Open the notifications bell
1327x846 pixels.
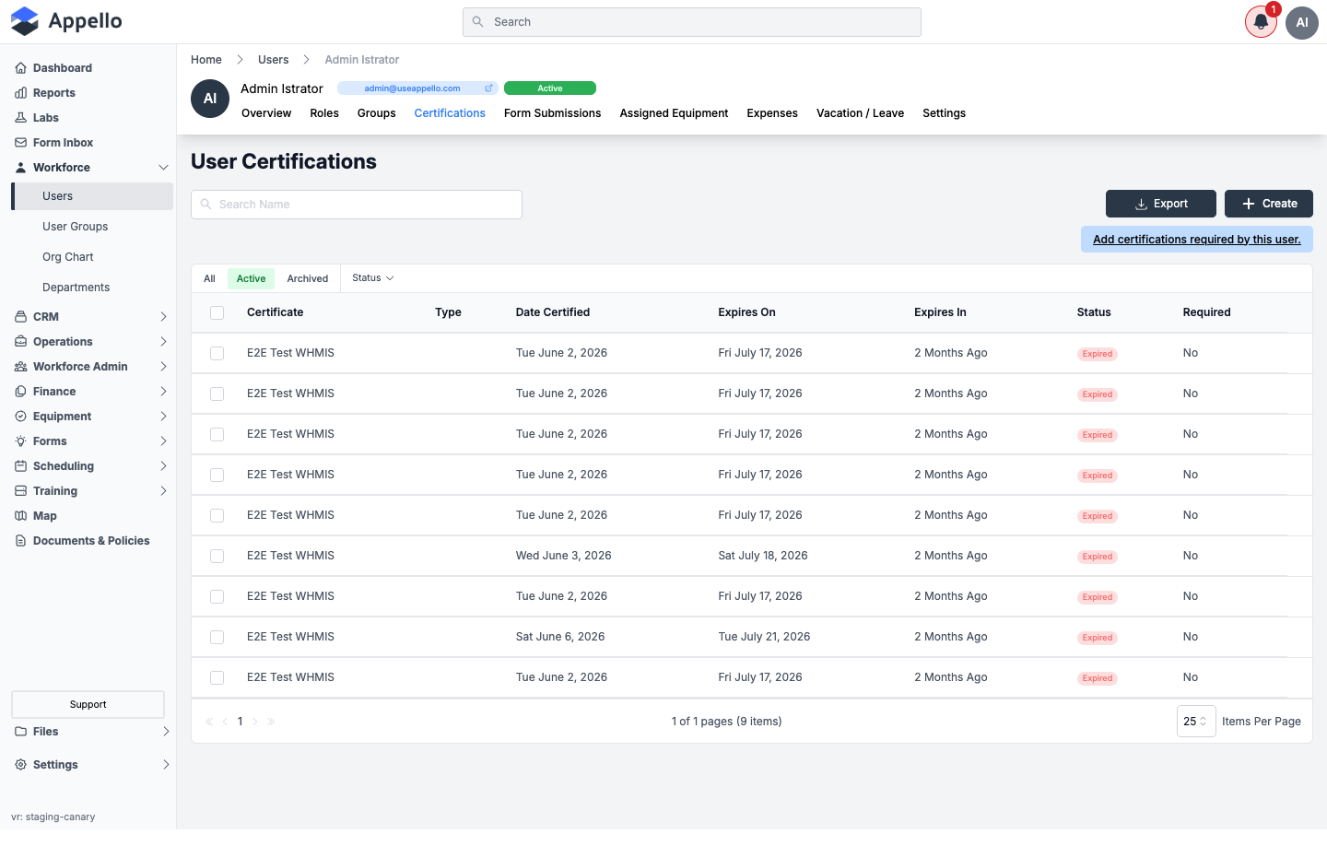point(1261,22)
